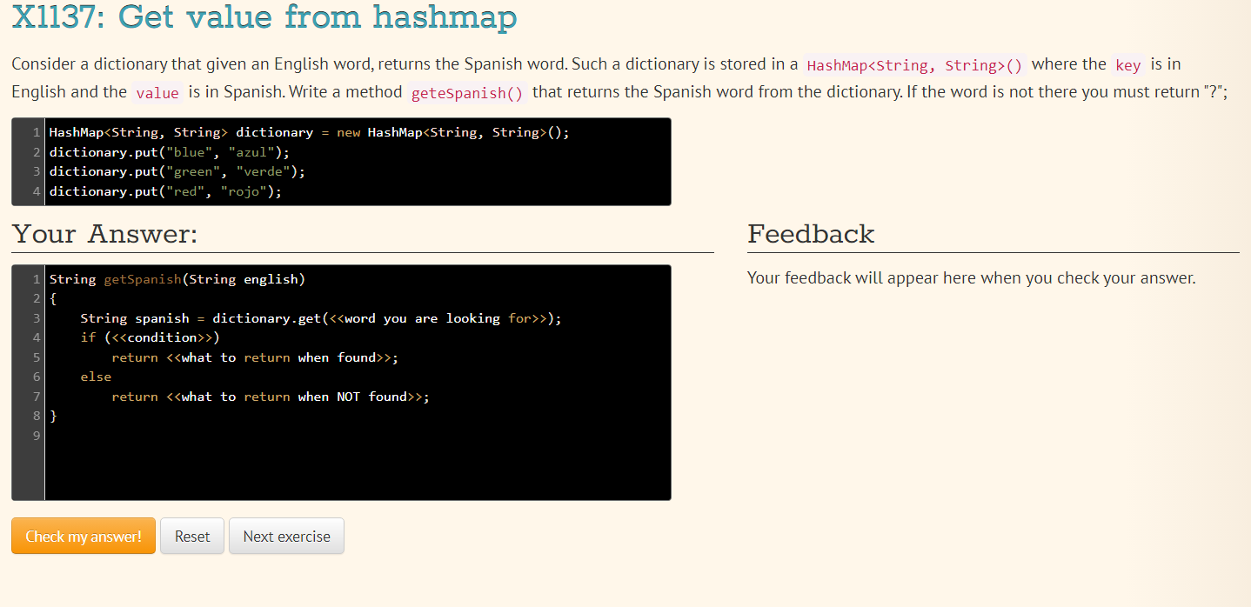
Task: Click the <<condition>> placeholder in the if statement
Action: [x=162, y=337]
